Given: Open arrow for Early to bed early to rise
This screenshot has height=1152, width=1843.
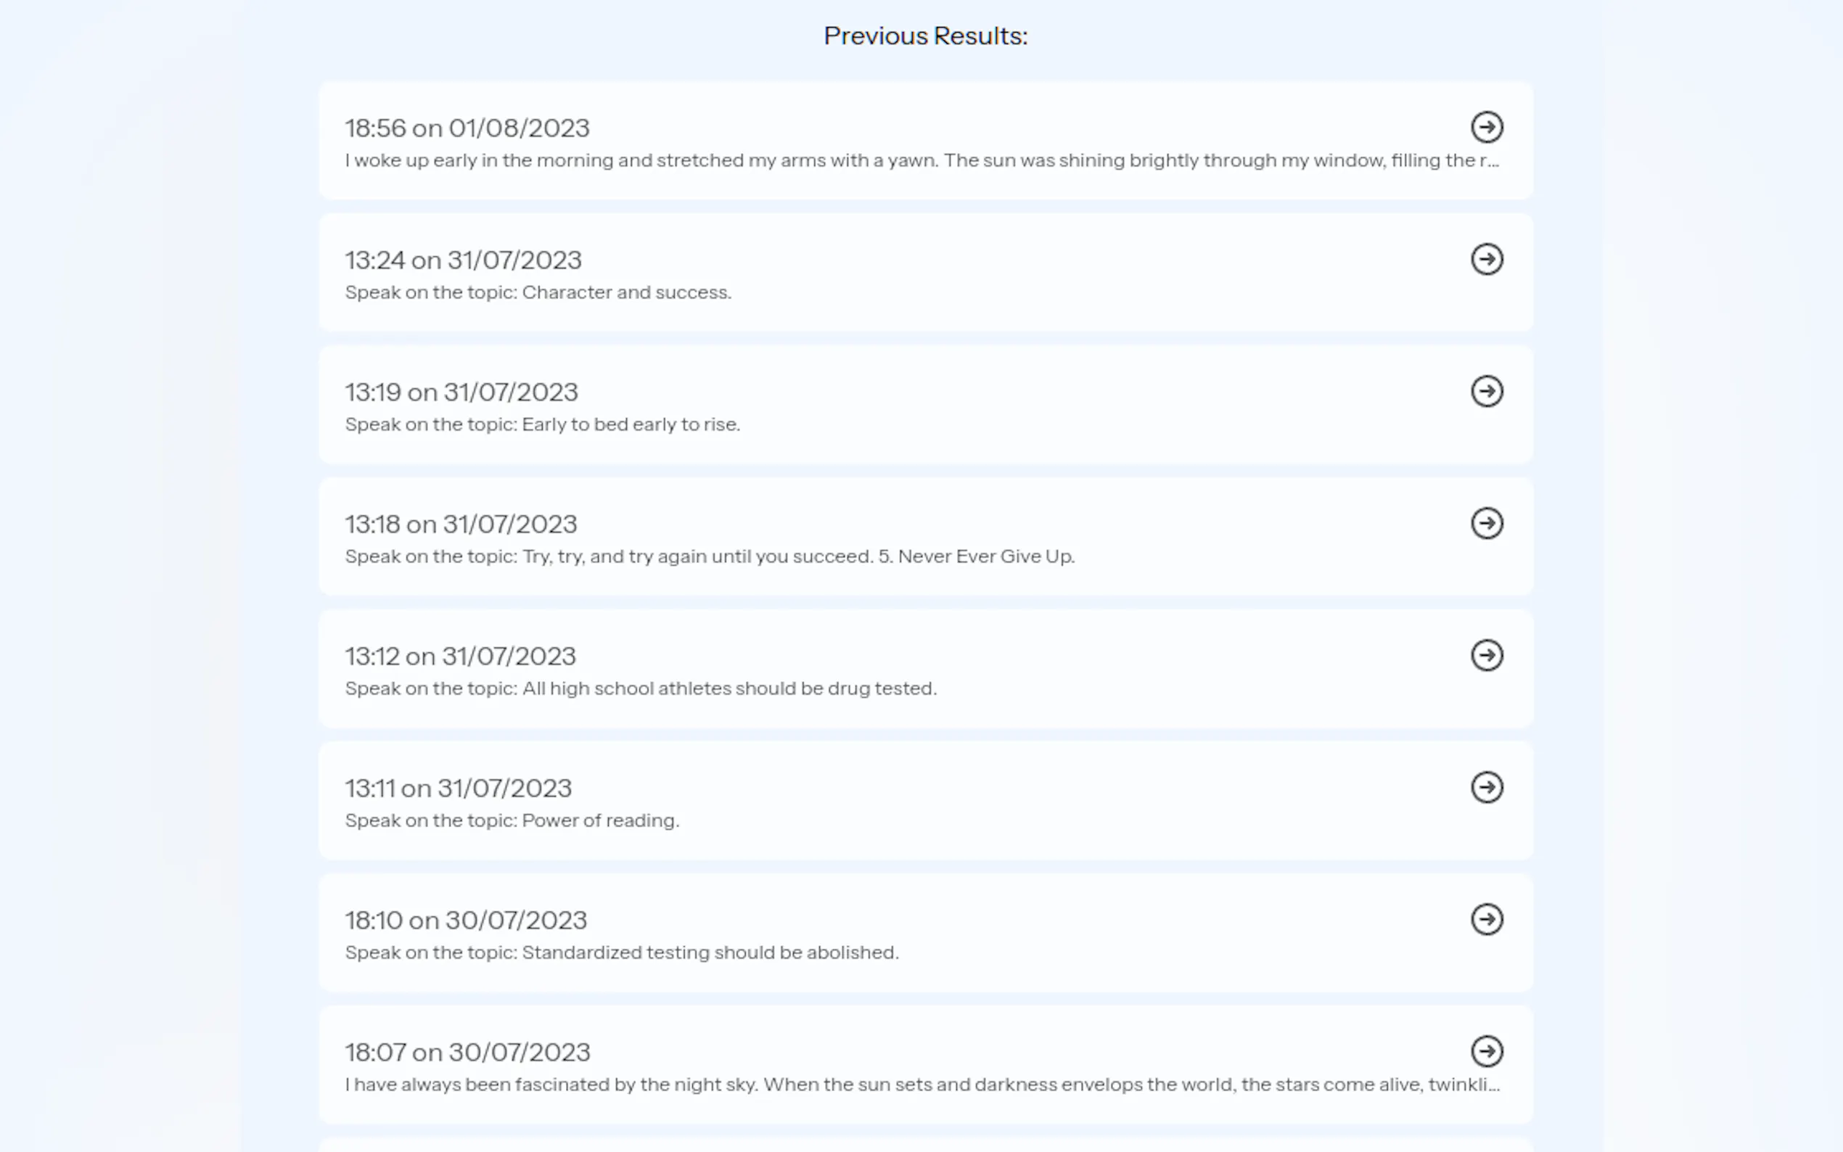Looking at the screenshot, I should 1486,392.
